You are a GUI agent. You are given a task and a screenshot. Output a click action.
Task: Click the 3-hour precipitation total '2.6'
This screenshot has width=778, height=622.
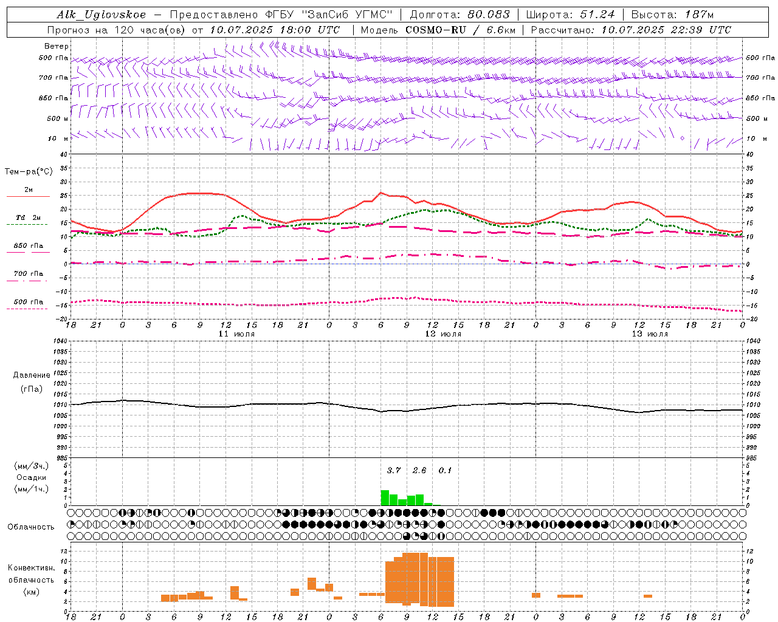pos(419,471)
